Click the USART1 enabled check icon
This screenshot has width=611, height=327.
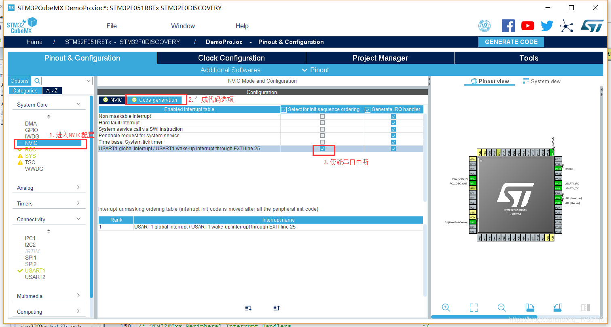[20, 270]
